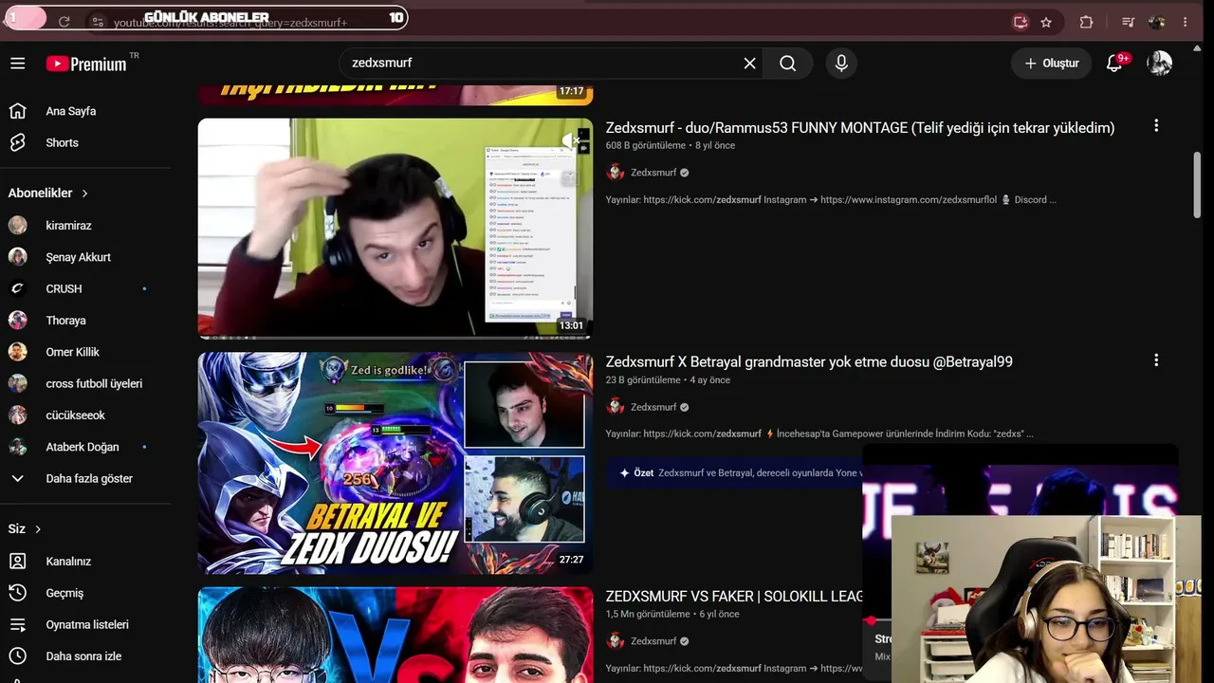Open Oynatma listeleri playlists

[85, 624]
